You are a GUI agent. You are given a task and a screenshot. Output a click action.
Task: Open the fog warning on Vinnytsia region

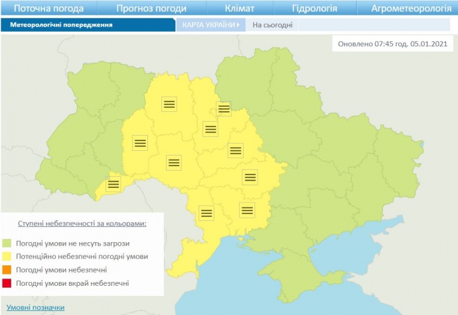(x=174, y=161)
